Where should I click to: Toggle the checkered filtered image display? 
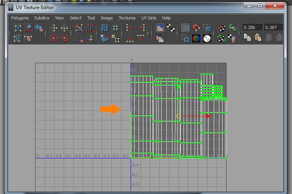pos(171,28)
